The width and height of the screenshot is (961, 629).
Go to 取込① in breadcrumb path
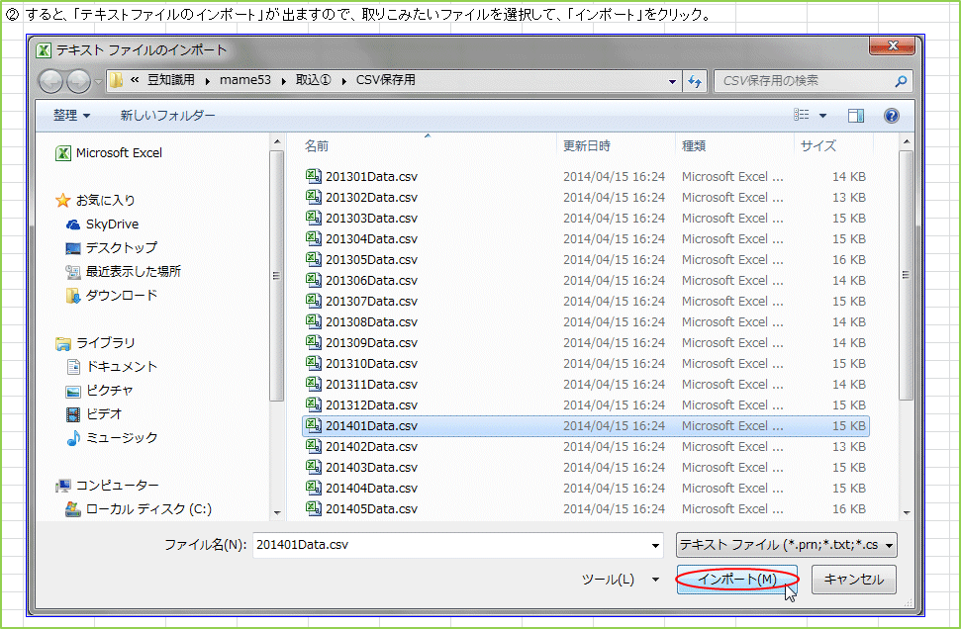[x=313, y=80]
